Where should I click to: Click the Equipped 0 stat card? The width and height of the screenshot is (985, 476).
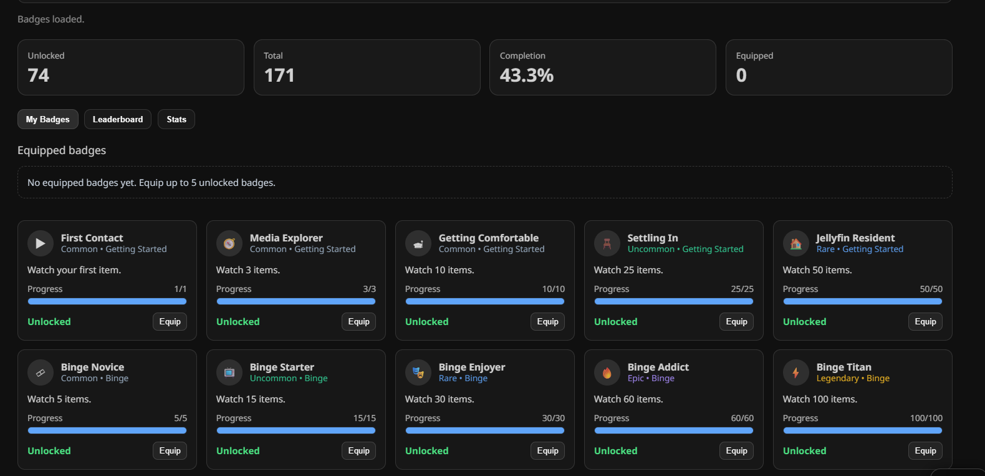coord(839,67)
